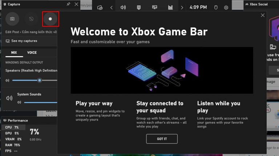
Task: Pin the Capture widget
Action: click(x=69, y=4)
